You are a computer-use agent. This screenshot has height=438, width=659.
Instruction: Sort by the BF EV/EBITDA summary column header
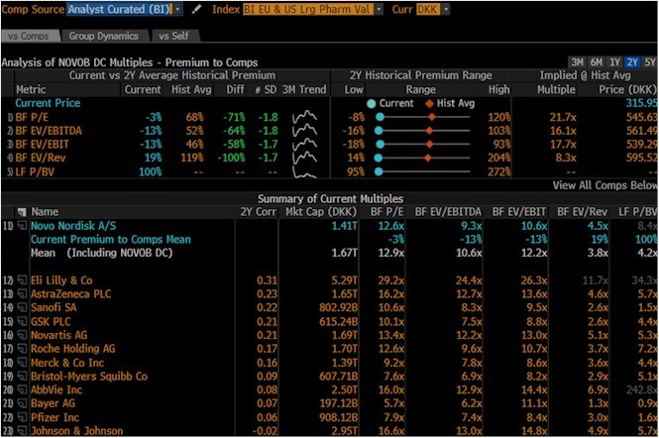coord(448,212)
